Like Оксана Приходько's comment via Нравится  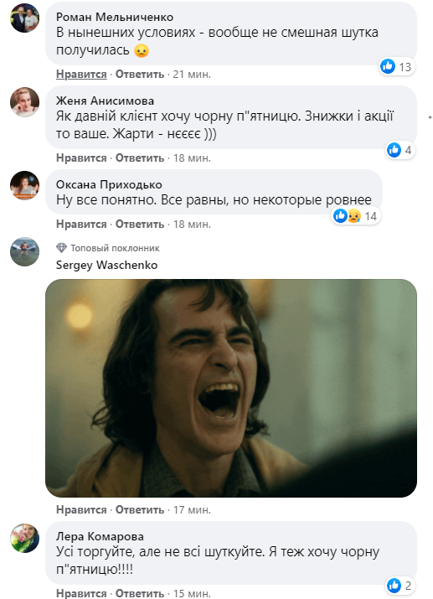(x=81, y=224)
